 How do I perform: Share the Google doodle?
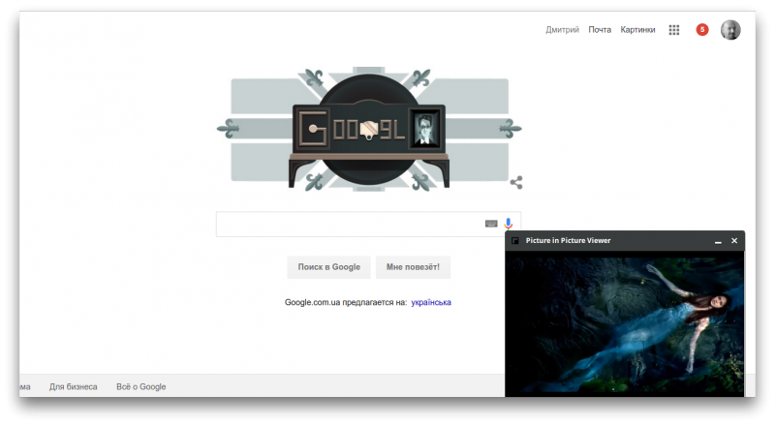point(516,182)
